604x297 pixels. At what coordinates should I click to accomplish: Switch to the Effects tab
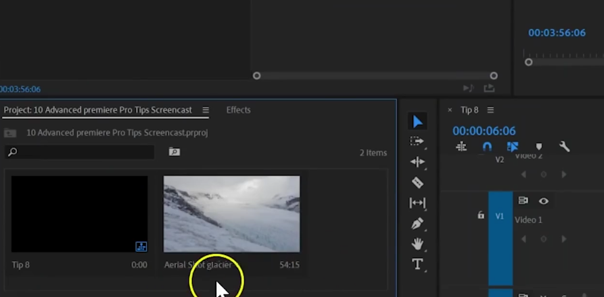click(238, 110)
